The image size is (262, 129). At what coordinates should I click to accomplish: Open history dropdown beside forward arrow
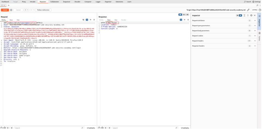[x=33, y=10]
